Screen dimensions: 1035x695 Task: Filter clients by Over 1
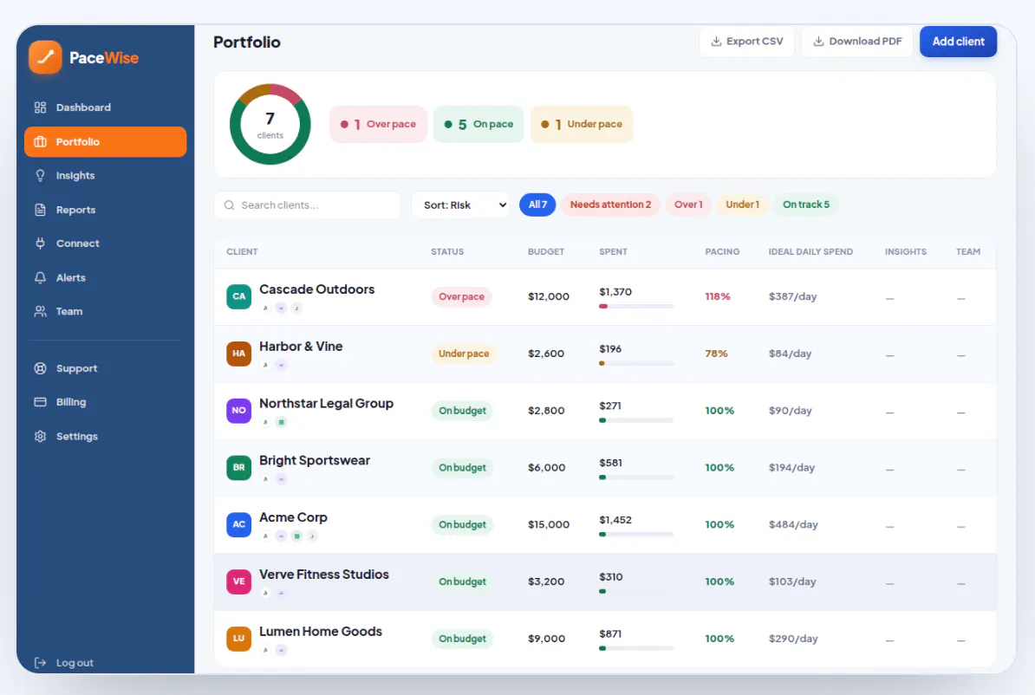[688, 205]
